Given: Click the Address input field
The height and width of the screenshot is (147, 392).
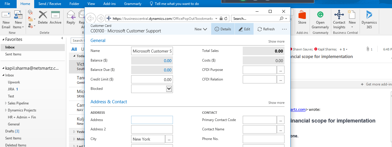Looking at the screenshot, I should (152, 120).
